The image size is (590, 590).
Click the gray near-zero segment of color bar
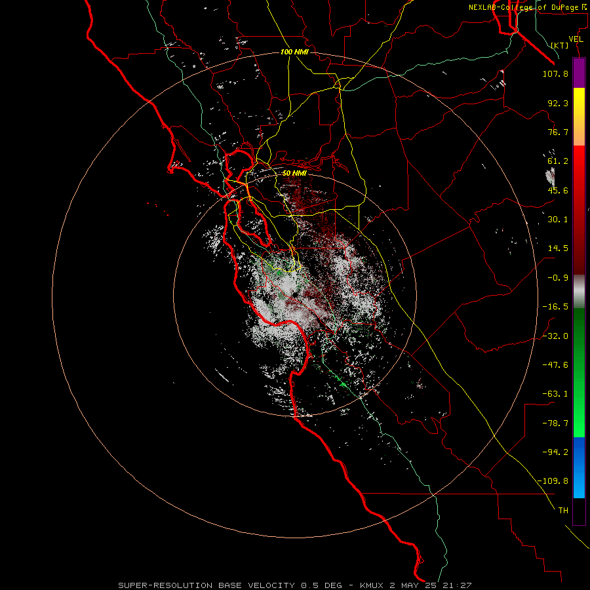point(579,292)
